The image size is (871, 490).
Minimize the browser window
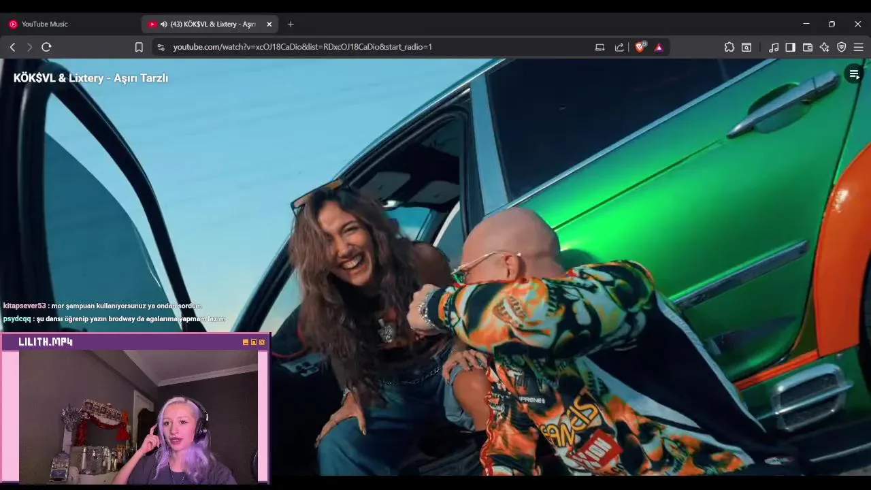pyautogui.click(x=806, y=24)
